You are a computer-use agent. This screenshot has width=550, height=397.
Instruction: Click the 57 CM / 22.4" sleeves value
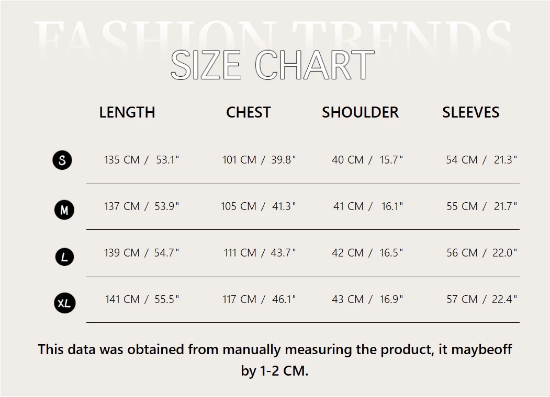[481, 299]
